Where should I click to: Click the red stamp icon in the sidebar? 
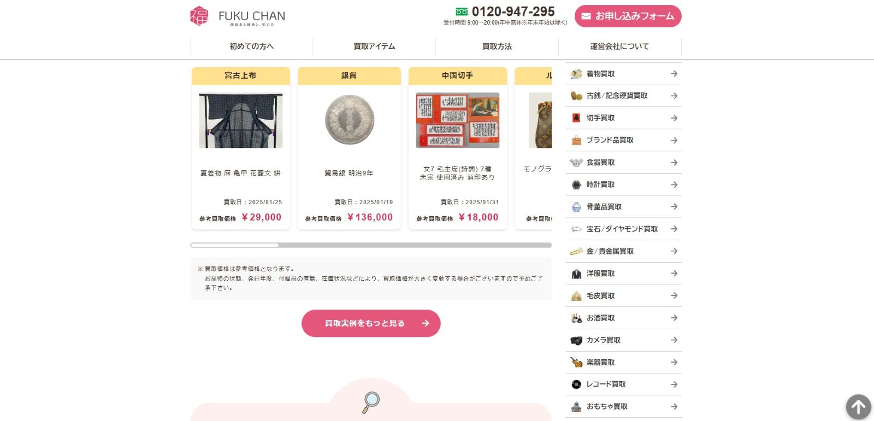(576, 118)
